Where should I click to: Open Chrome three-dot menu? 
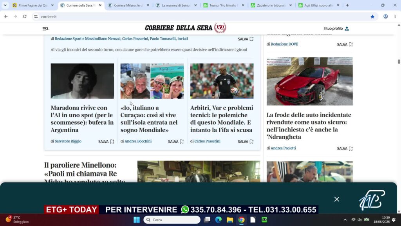coord(395,16)
